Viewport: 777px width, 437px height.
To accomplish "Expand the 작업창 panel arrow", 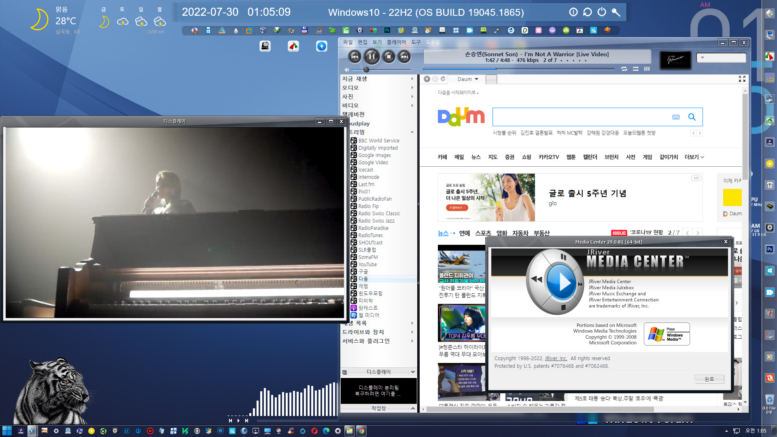I will point(413,408).
